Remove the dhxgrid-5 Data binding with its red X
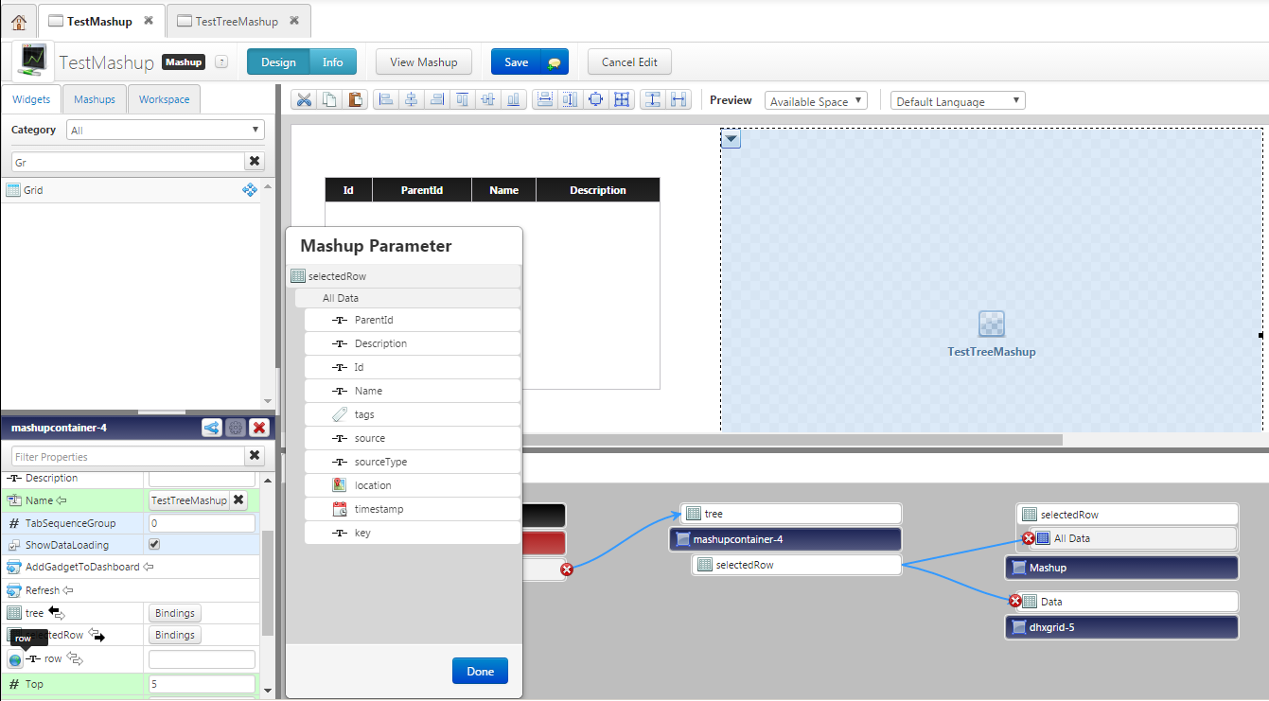 [x=1015, y=601]
